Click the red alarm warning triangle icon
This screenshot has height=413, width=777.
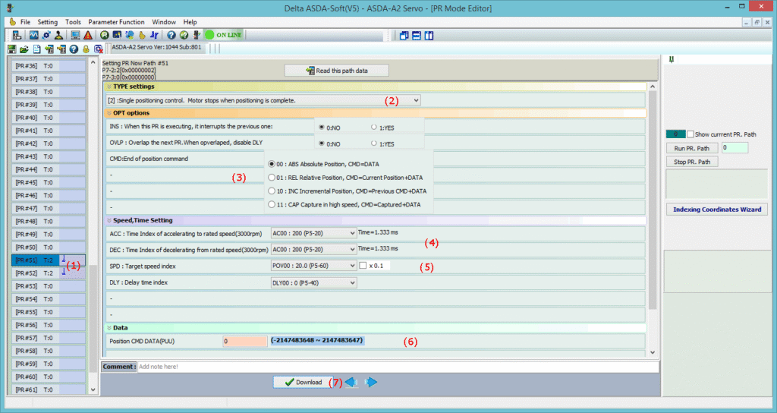coord(88,35)
